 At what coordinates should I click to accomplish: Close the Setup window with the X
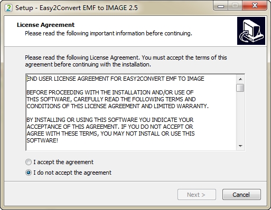click(x=255, y=6)
